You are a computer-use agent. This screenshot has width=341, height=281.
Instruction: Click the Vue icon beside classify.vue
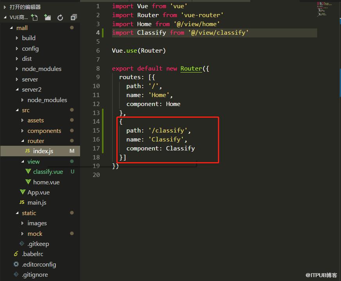(x=28, y=171)
